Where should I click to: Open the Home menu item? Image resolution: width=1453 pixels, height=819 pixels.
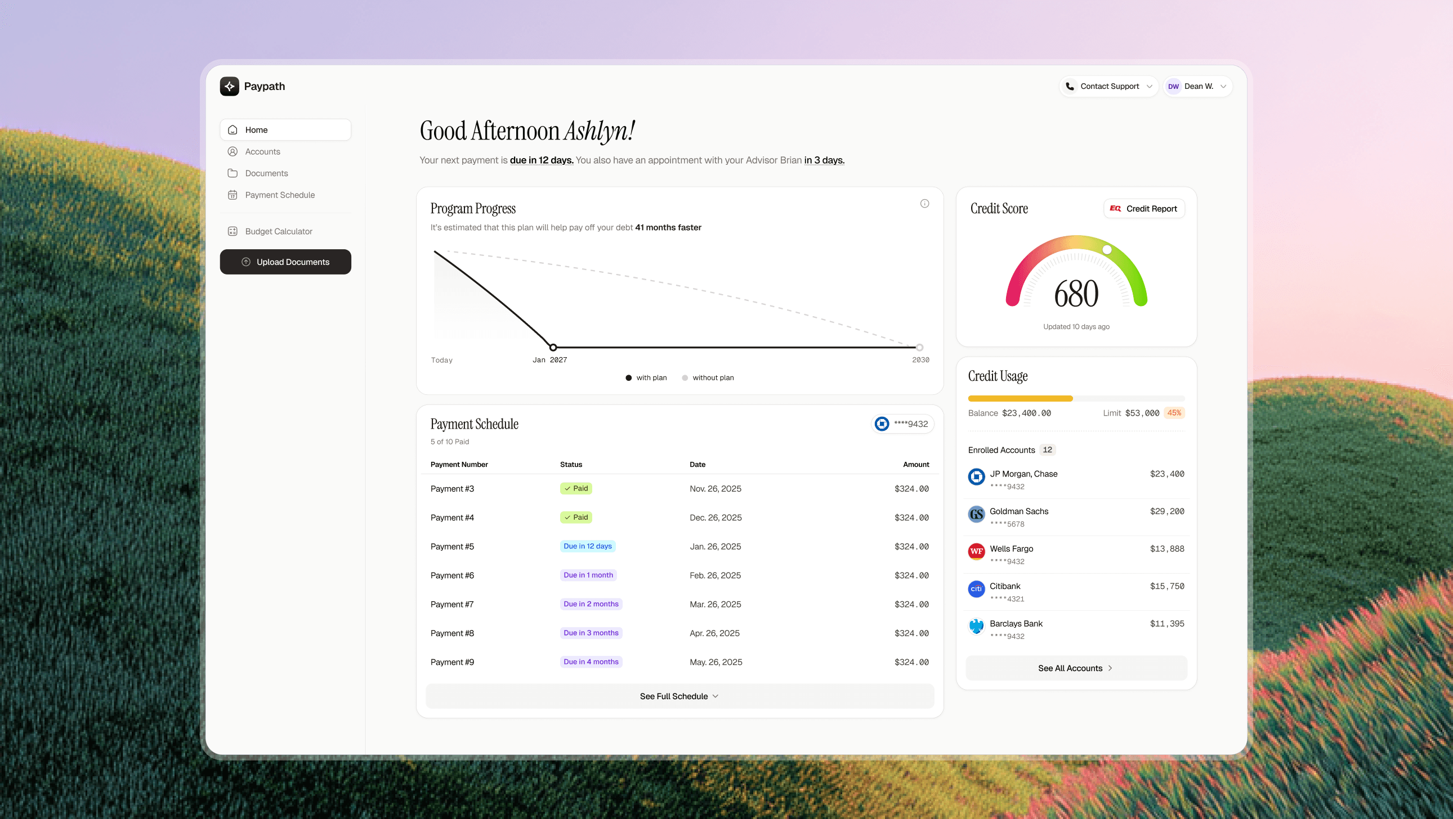point(285,129)
